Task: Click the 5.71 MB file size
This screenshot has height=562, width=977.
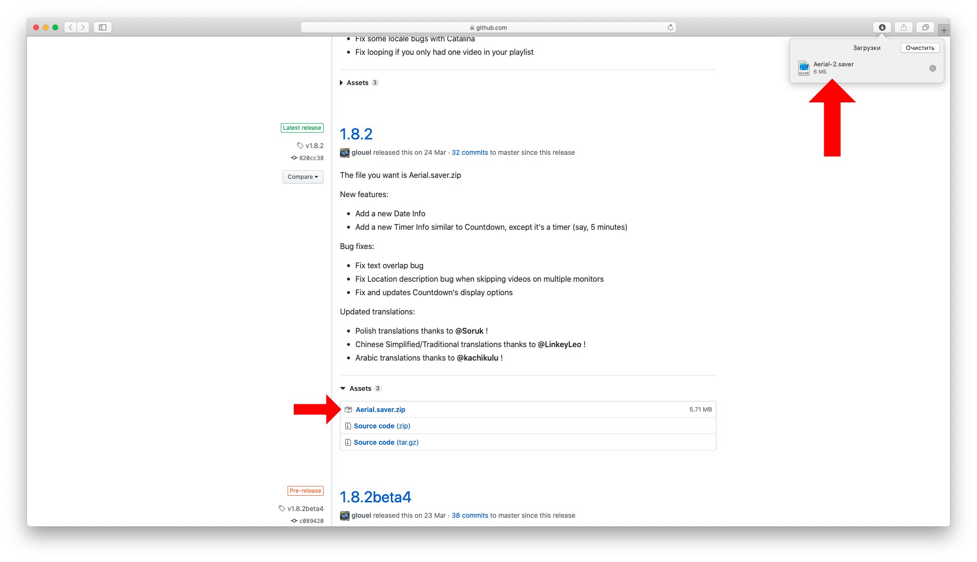Action: click(x=700, y=410)
